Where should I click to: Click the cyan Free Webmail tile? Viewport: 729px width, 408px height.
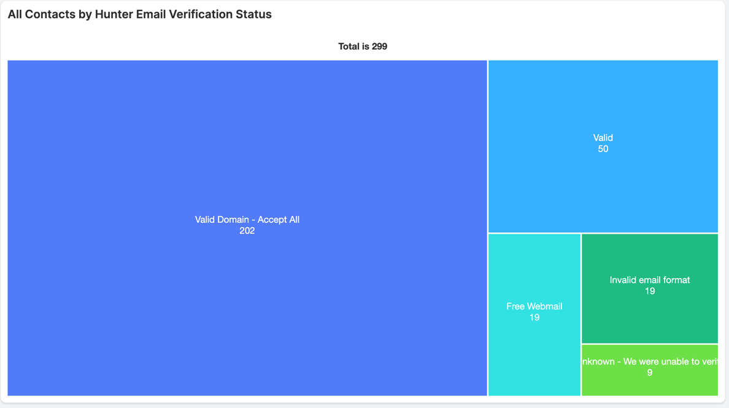coord(534,356)
